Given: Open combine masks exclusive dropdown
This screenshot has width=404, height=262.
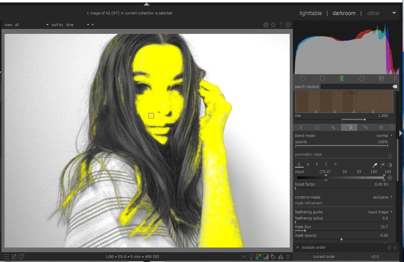Looking at the screenshot, I should 344,197.
